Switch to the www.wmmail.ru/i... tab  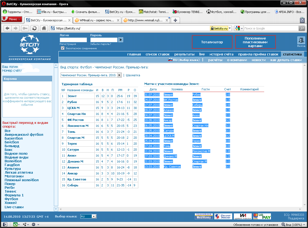tap(145, 20)
